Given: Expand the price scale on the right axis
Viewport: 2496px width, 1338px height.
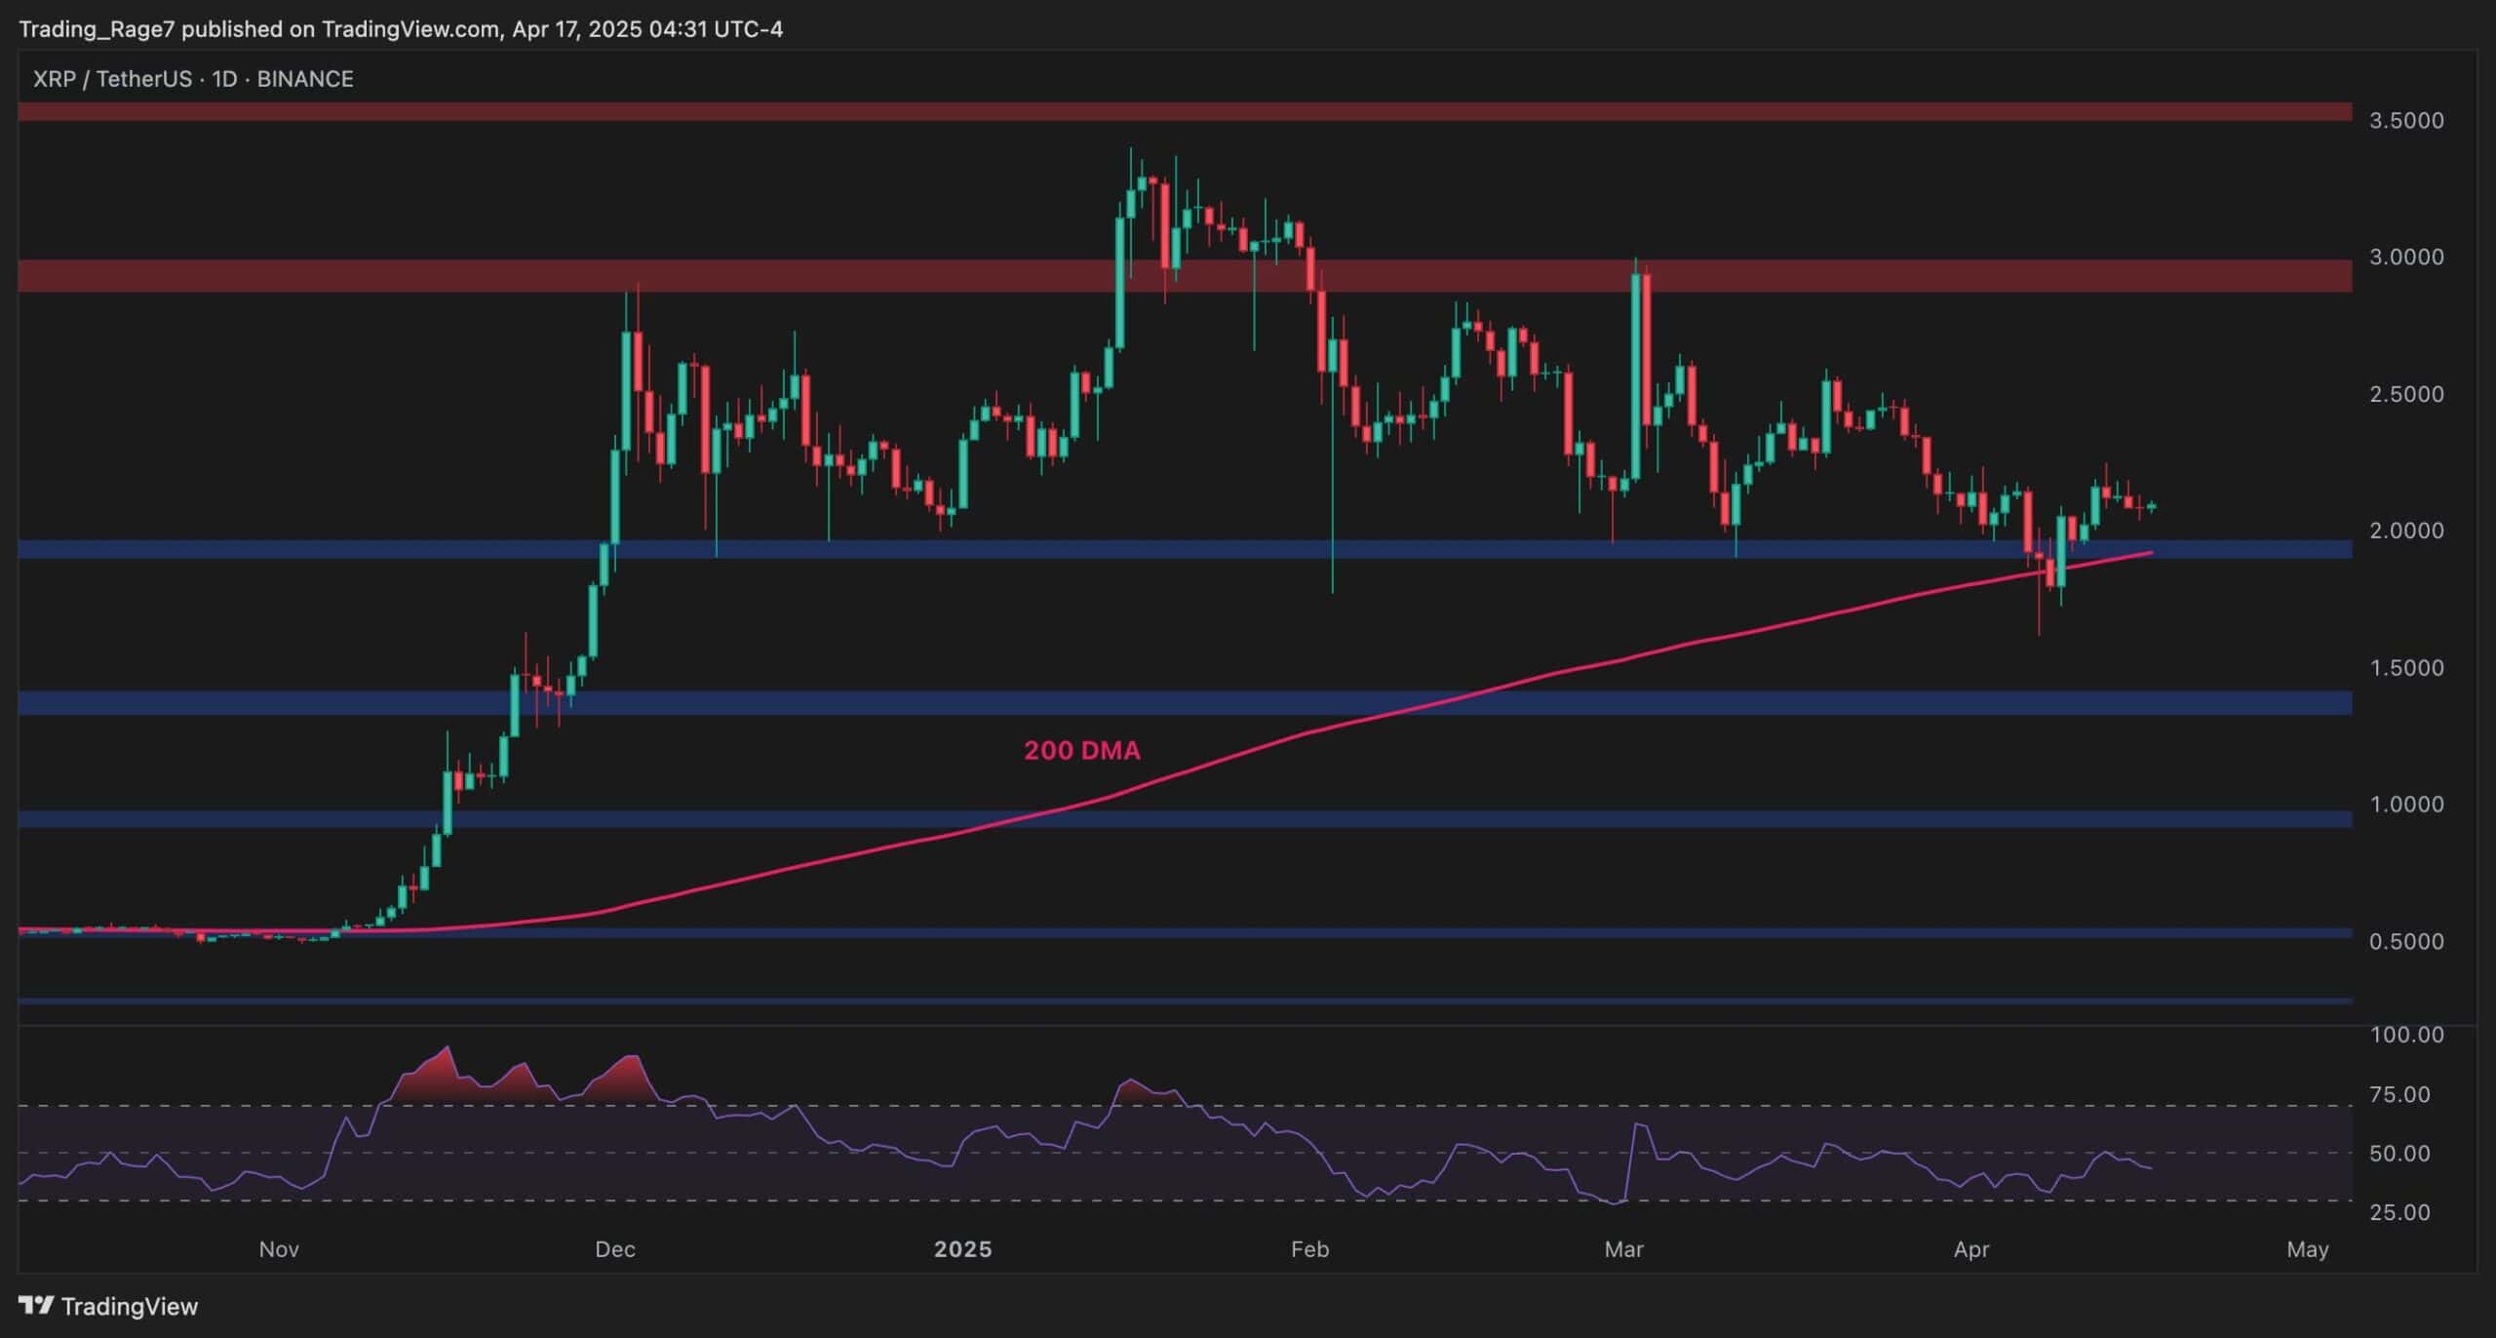Looking at the screenshot, I should pos(2429,585).
